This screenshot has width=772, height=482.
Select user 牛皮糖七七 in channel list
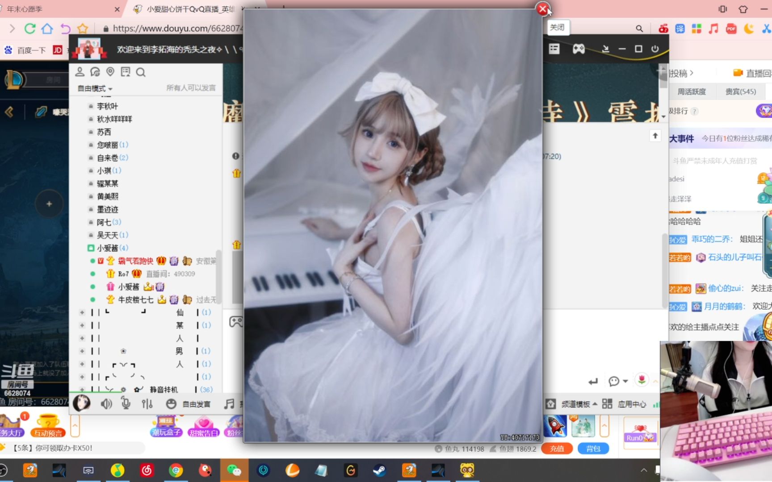135,299
